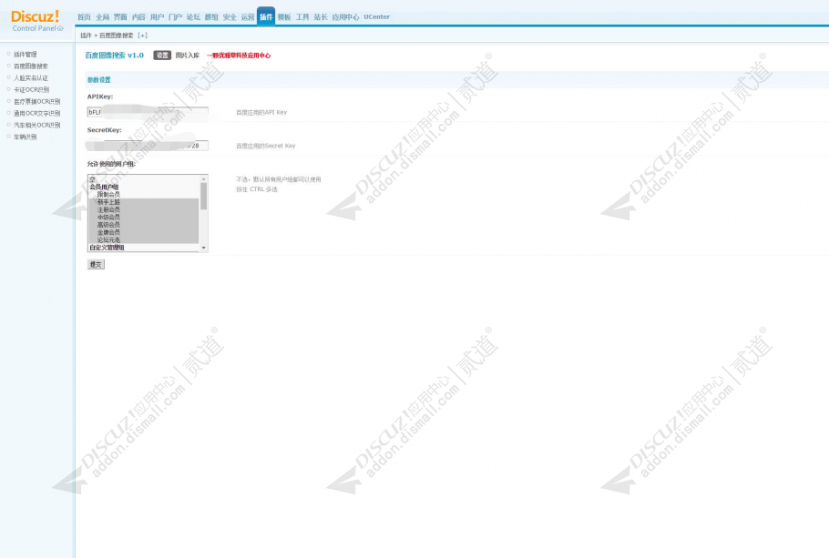Open the 站长 menu
Image resolution: width=829 pixels, height=558 pixels.
(321, 17)
